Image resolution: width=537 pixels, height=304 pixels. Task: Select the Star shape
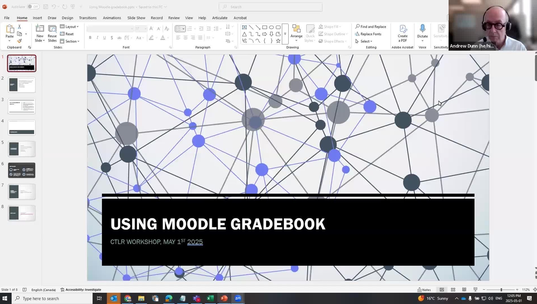278,41
